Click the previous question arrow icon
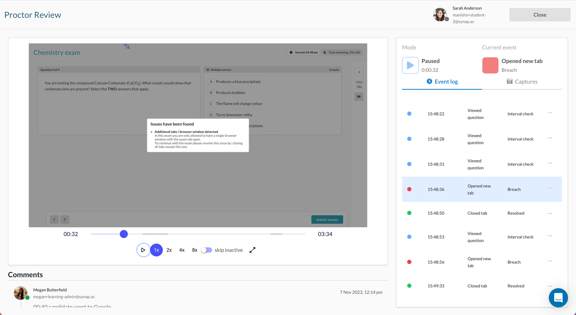576x315 pixels. (x=54, y=219)
